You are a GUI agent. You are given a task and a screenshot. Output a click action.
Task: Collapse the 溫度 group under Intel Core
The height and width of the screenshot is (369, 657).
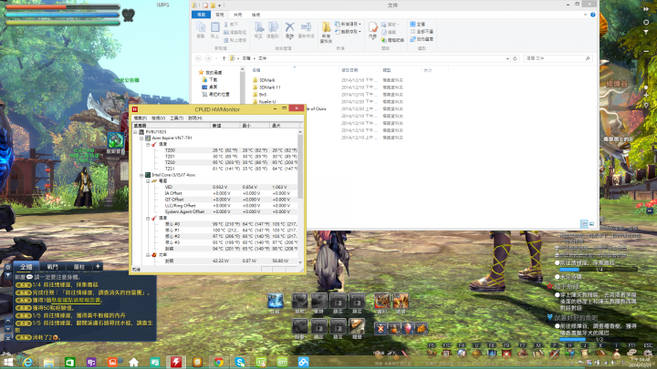pos(148,219)
